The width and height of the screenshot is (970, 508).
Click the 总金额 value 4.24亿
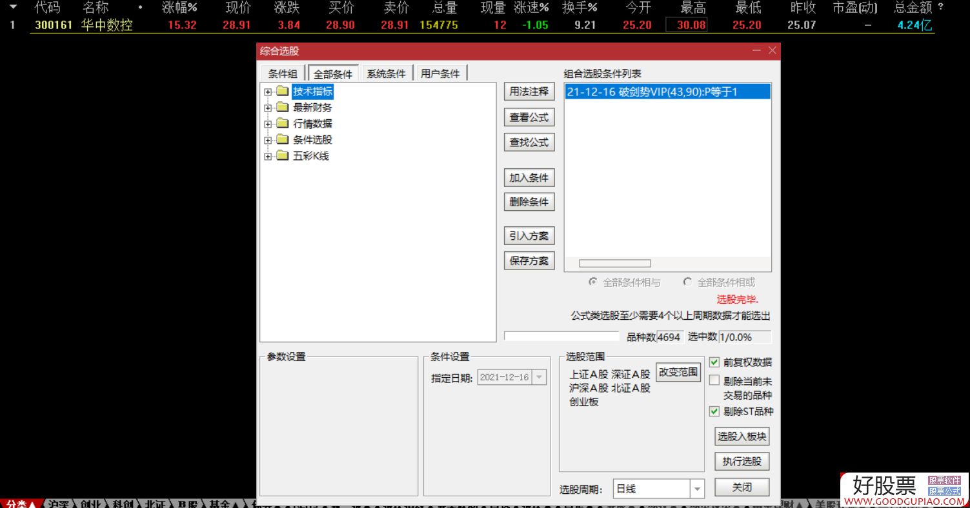tap(915, 25)
